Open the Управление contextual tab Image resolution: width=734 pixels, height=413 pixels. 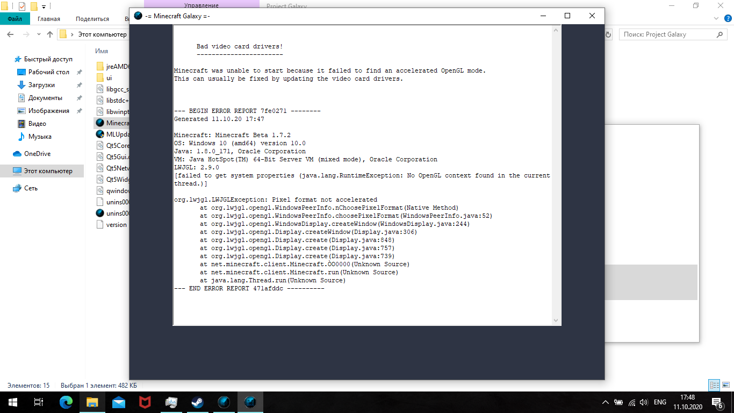coord(201,5)
